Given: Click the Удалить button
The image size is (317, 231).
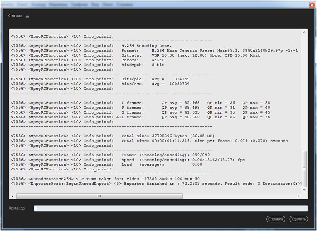Looking at the screenshot, I should [299, 219].
